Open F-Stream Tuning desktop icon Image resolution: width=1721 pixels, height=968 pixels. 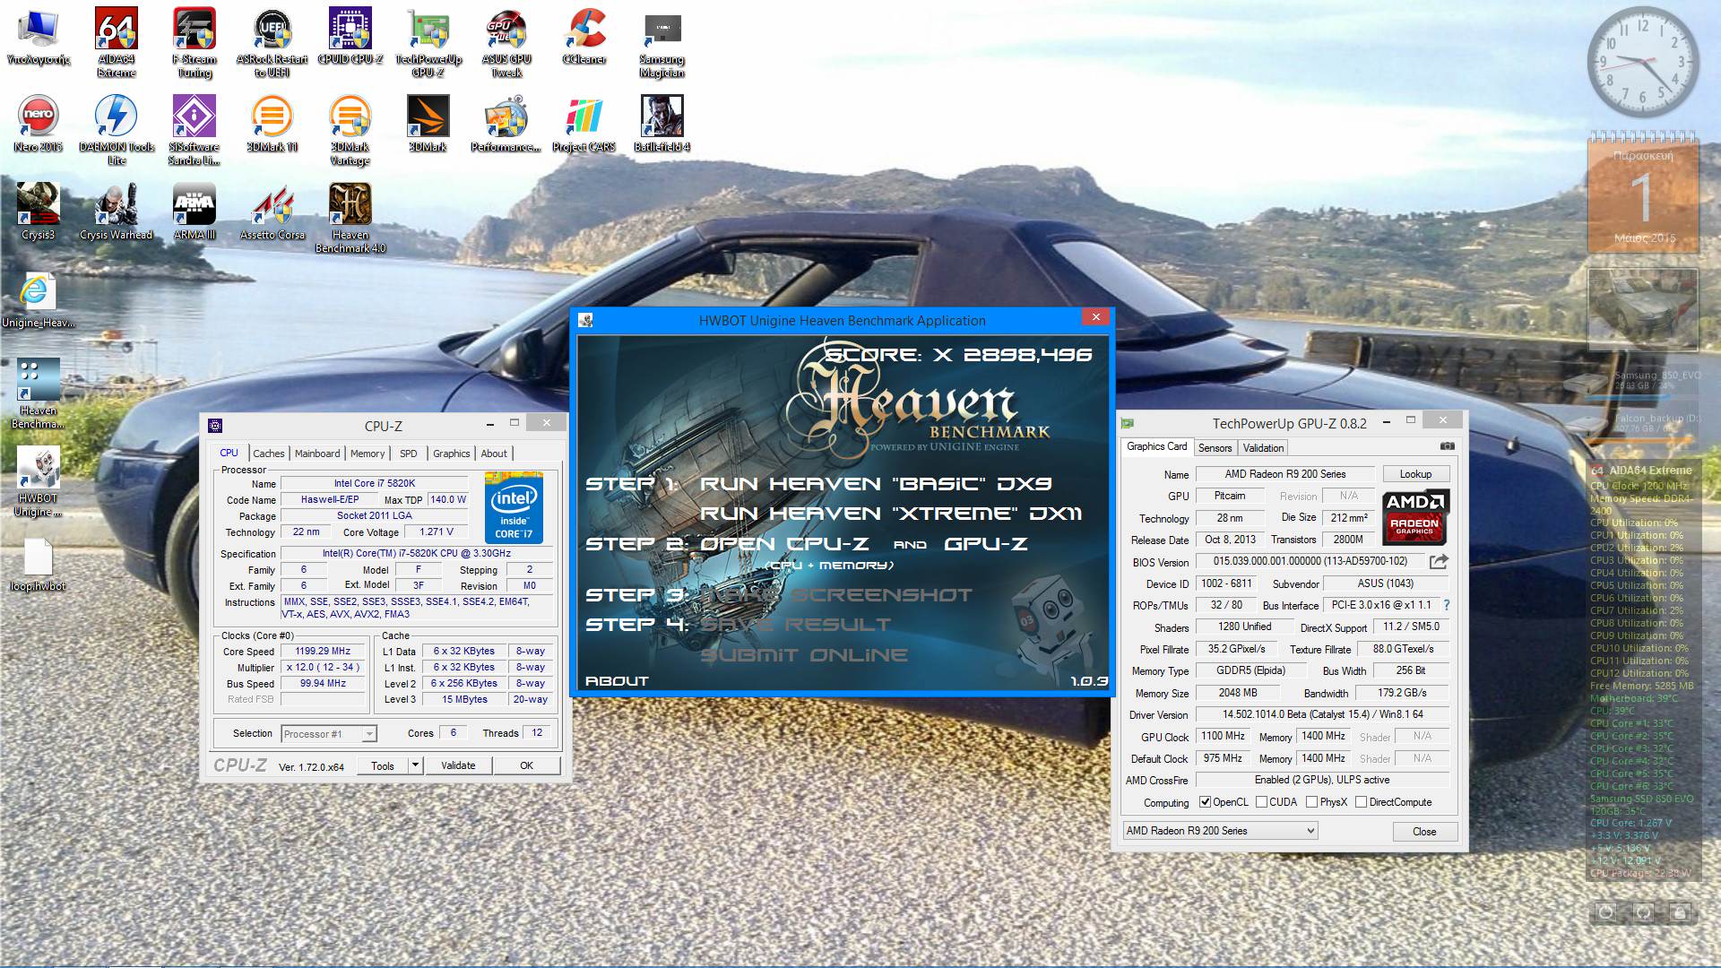point(195,42)
